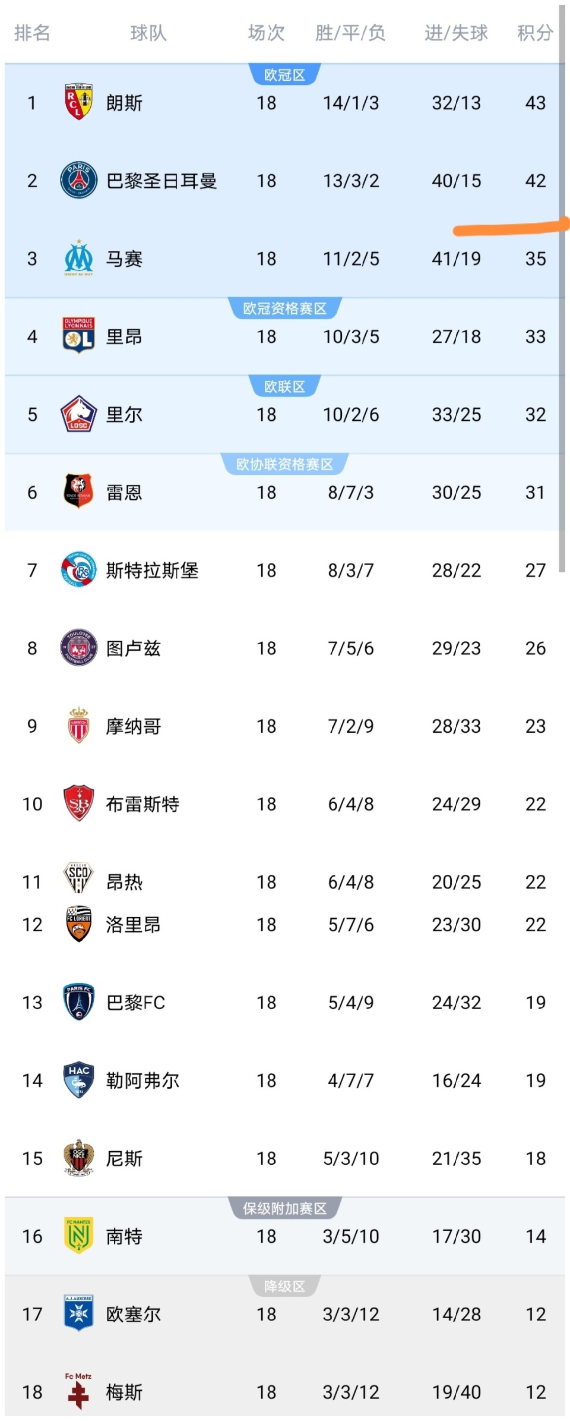Open the Toulouse club logo
The image size is (570, 1421).
(x=78, y=648)
